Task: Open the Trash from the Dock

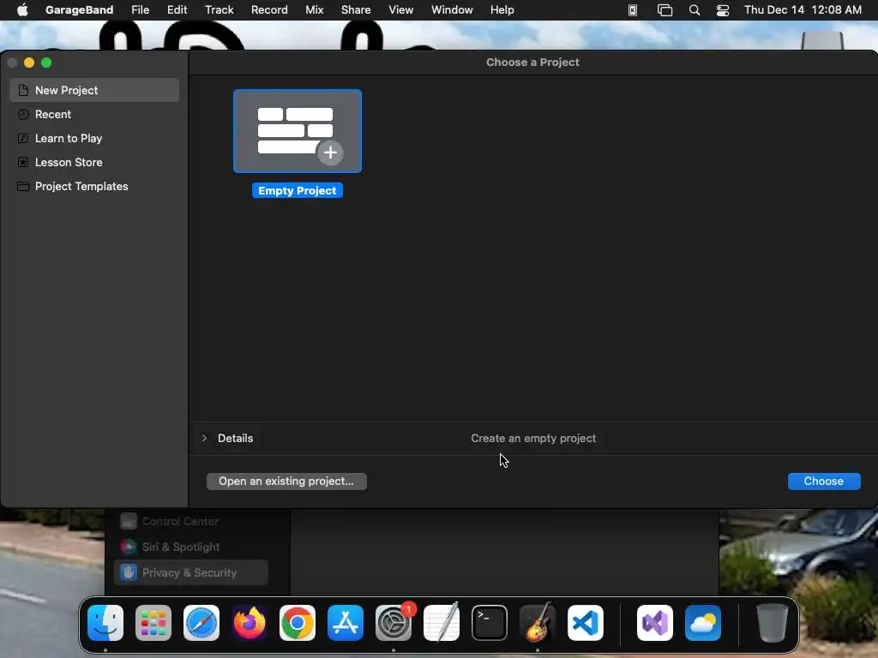Action: 773,623
